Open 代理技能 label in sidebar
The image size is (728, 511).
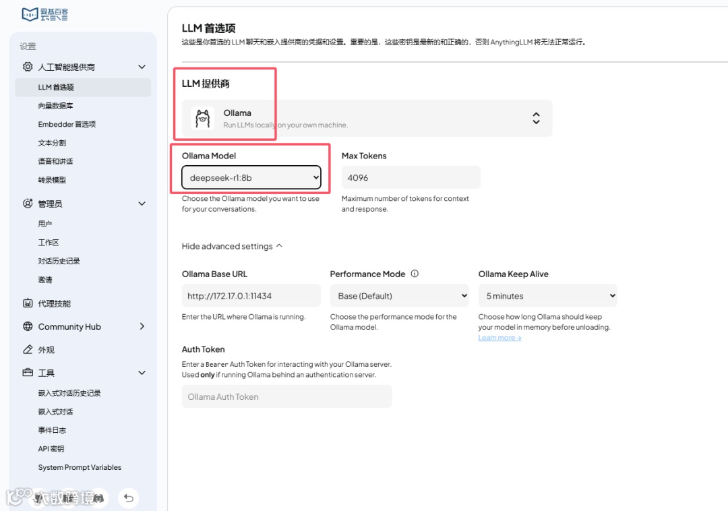(55, 303)
